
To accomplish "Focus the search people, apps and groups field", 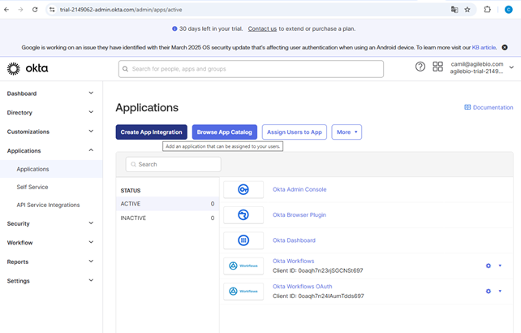I will (251, 69).
